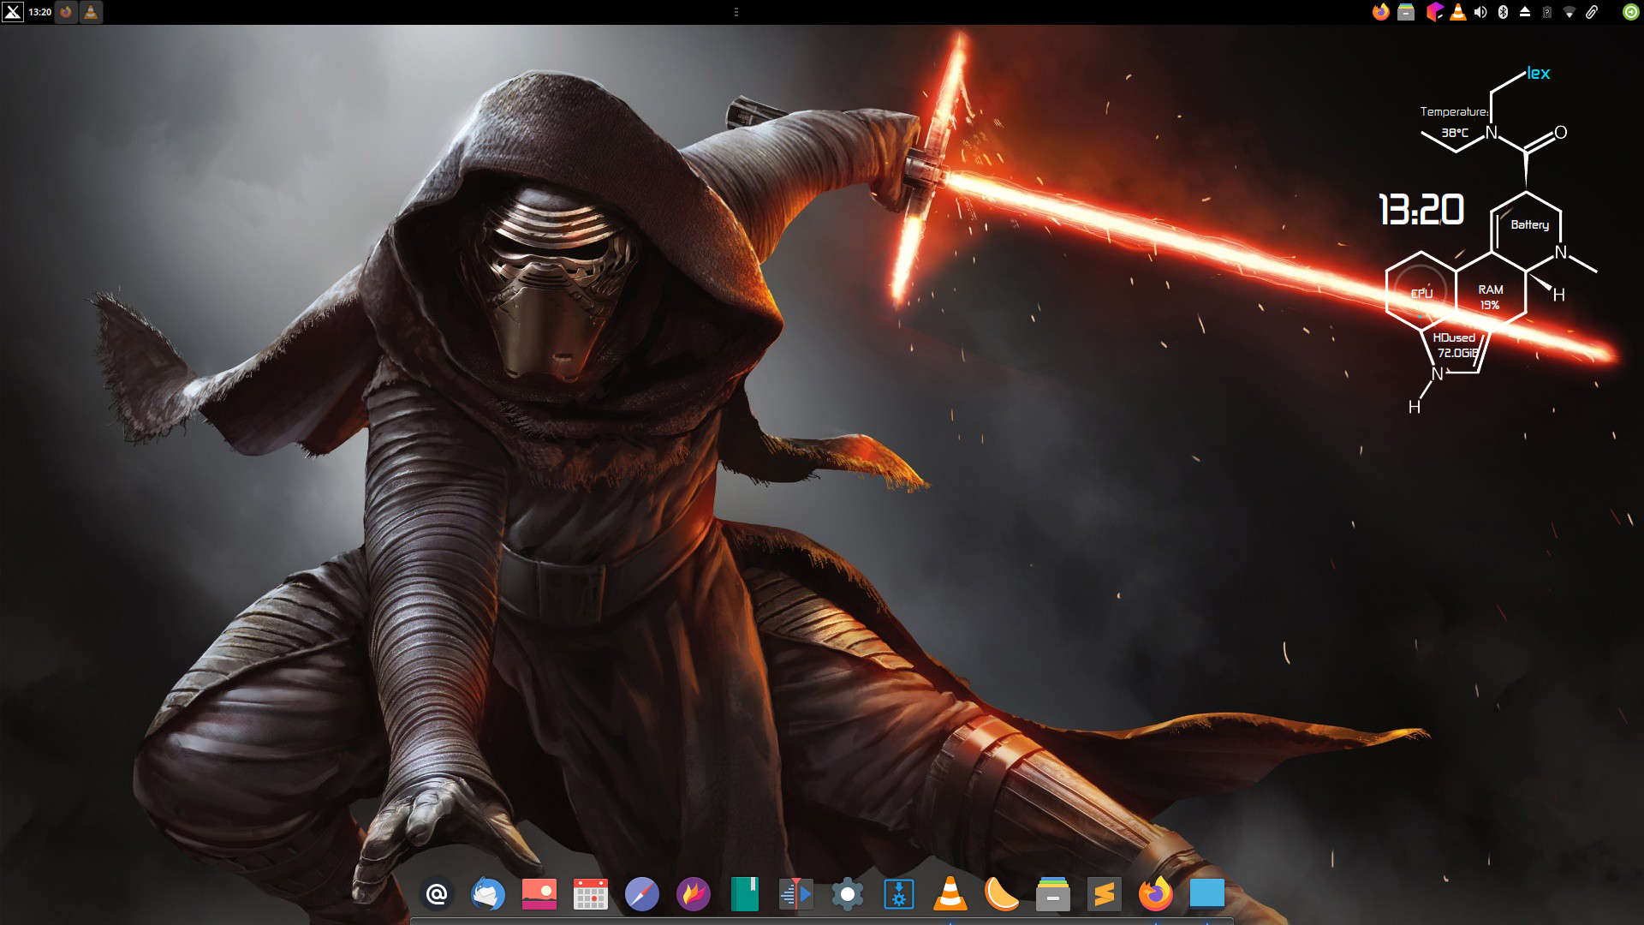Image resolution: width=1644 pixels, height=925 pixels.
Task: Click the blue desktop icon in the dock
Action: tap(1207, 894)
